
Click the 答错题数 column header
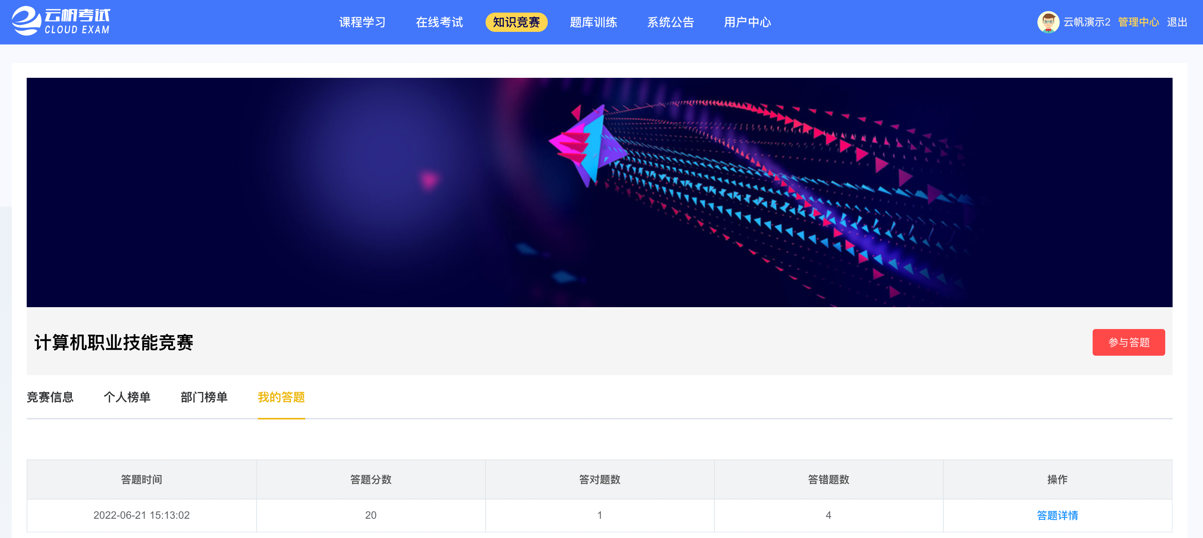829,479
